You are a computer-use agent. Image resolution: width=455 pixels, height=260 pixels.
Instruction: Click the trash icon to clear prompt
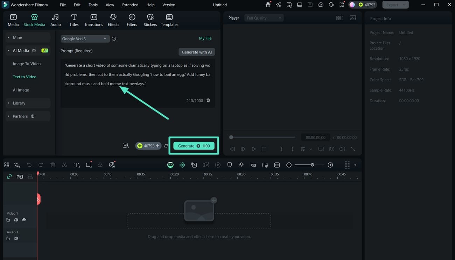click(208, 100)
